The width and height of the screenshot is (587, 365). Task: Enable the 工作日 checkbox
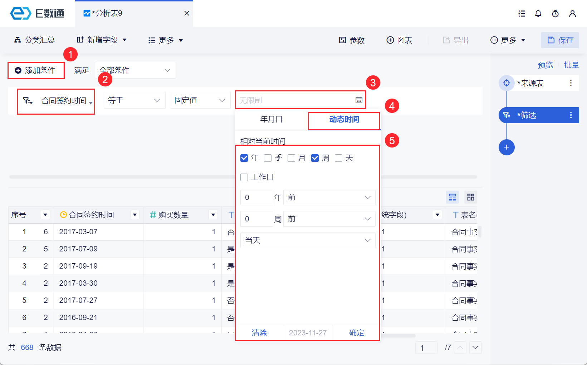click(x=244, y=177)
